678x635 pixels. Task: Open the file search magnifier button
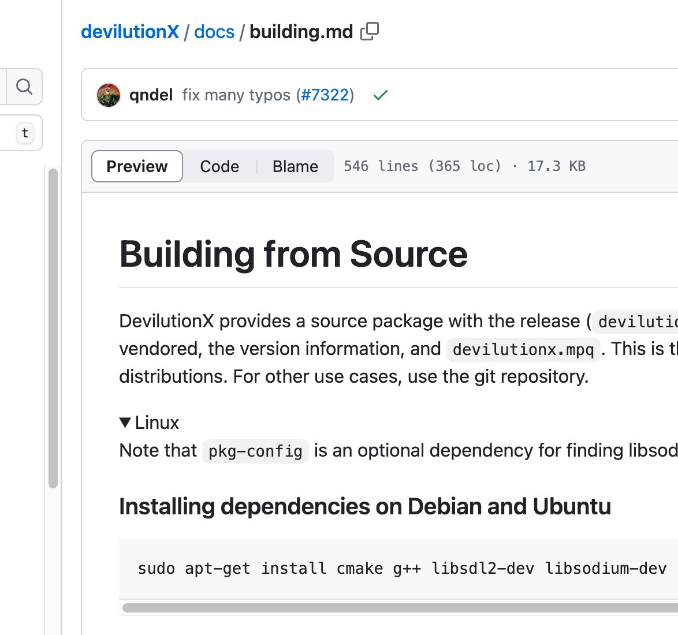click(24, 87)
